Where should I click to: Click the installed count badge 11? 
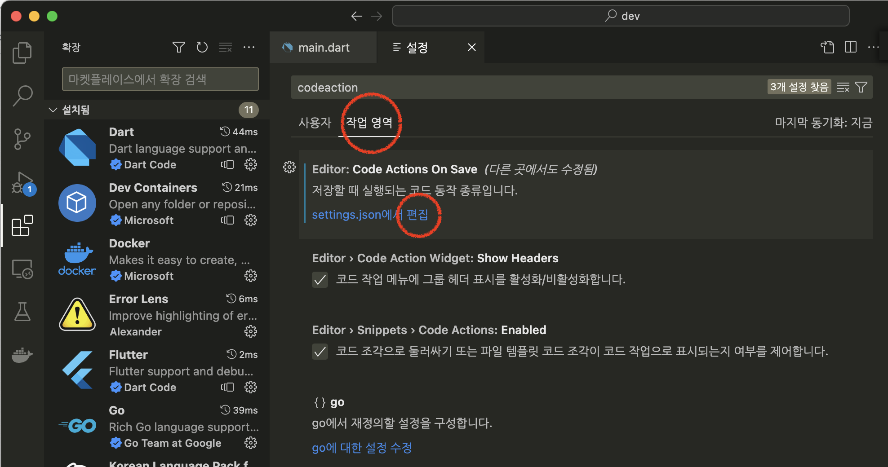[249, 110]
